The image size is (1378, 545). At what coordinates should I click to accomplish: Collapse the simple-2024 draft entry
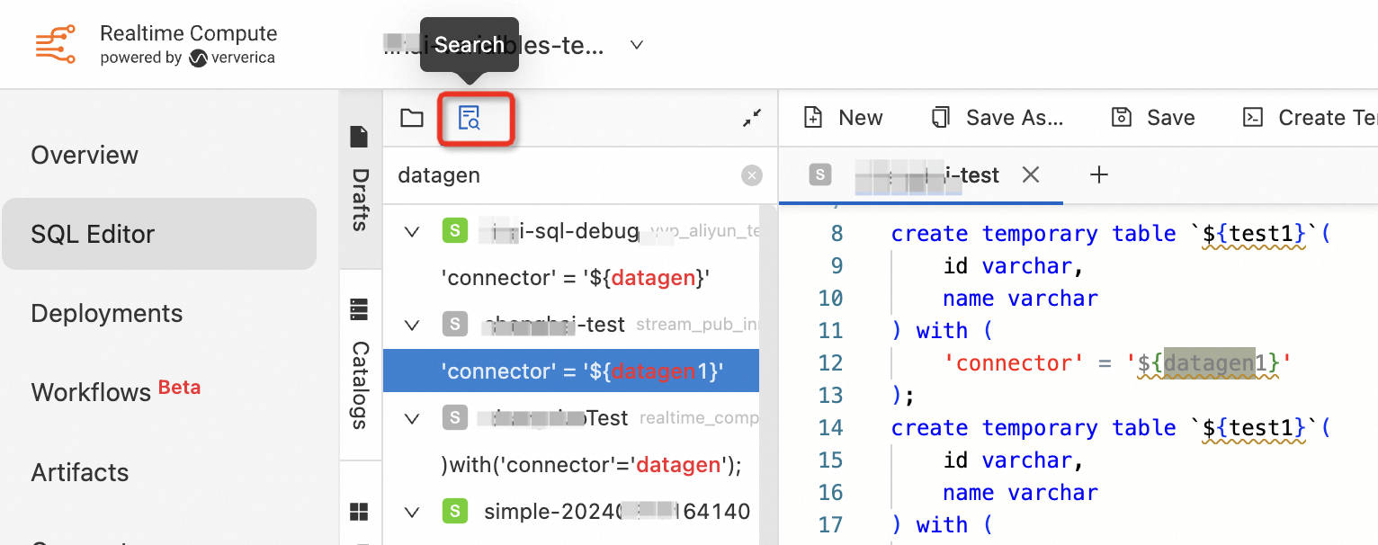coord(412,511)
